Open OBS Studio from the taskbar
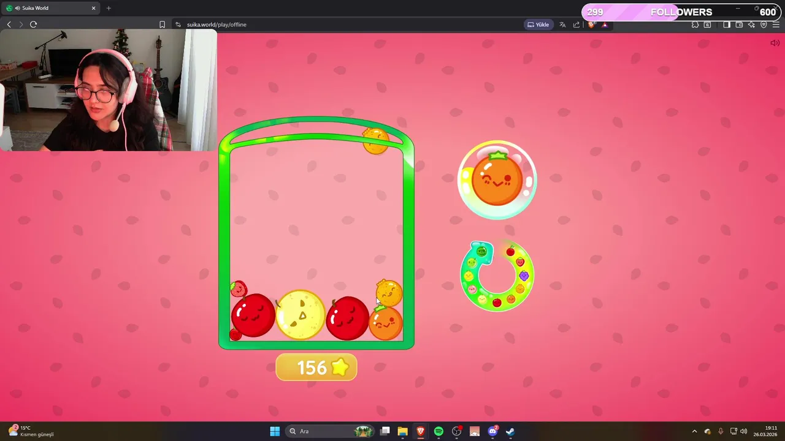Image resolution: width=785 pixels, height=441 pixels. (456, 431)
